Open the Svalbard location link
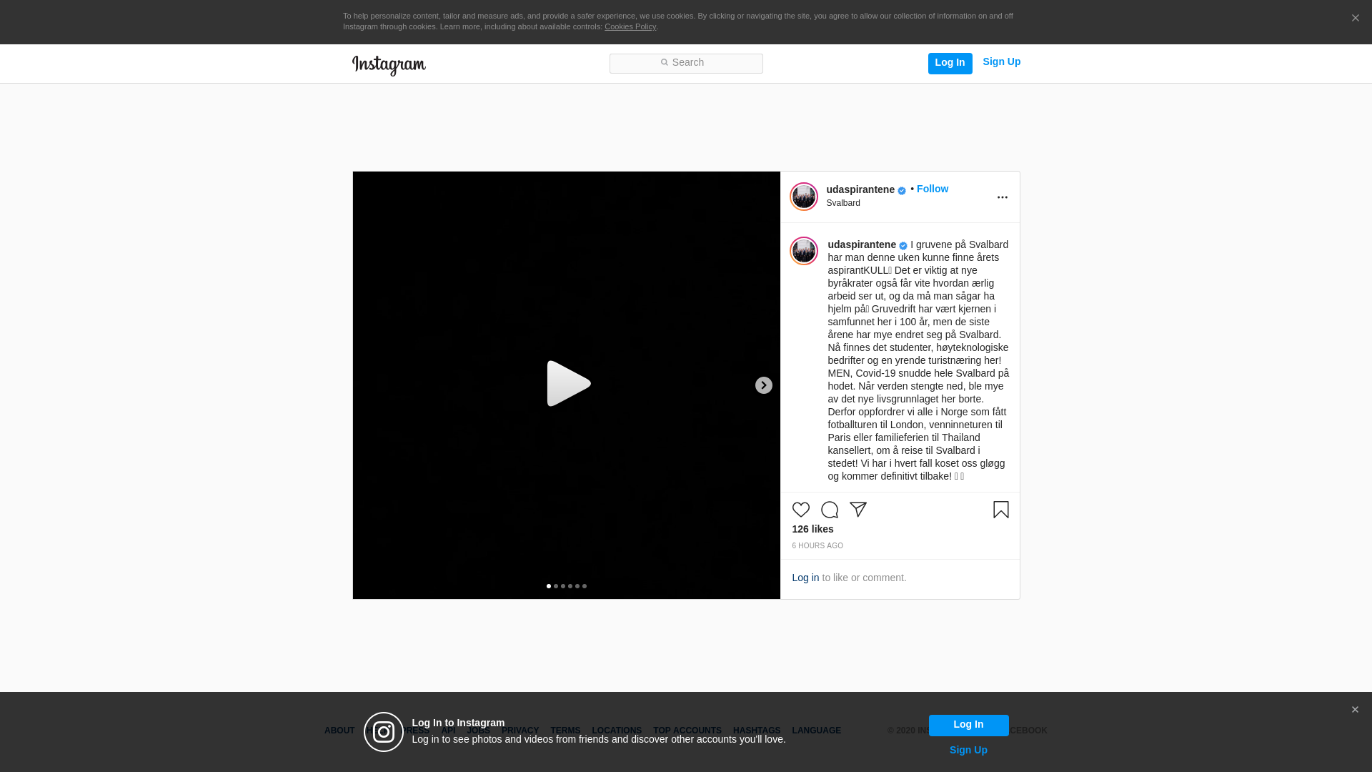The image size is (1372, 772). click(x=843, y=203)
